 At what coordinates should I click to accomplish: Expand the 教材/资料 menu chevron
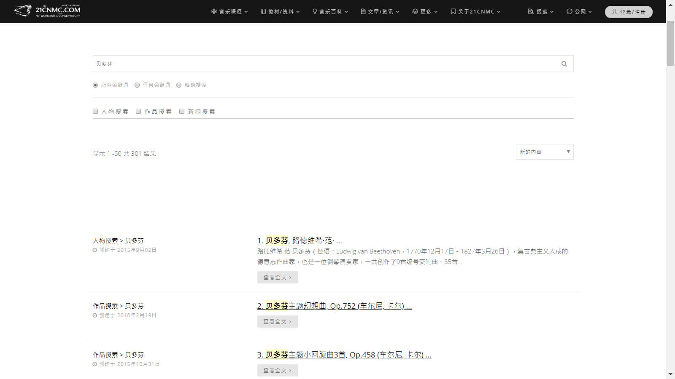[x=298, y=12]
